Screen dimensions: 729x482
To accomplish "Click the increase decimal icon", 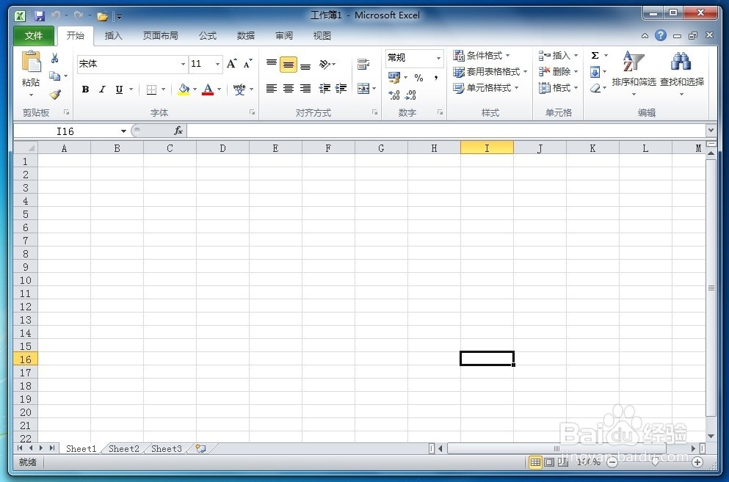I will [394, 95].
